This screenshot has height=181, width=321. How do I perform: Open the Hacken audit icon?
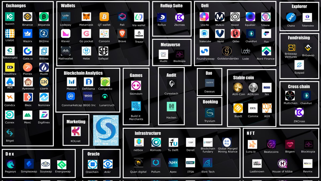point(171,107)
